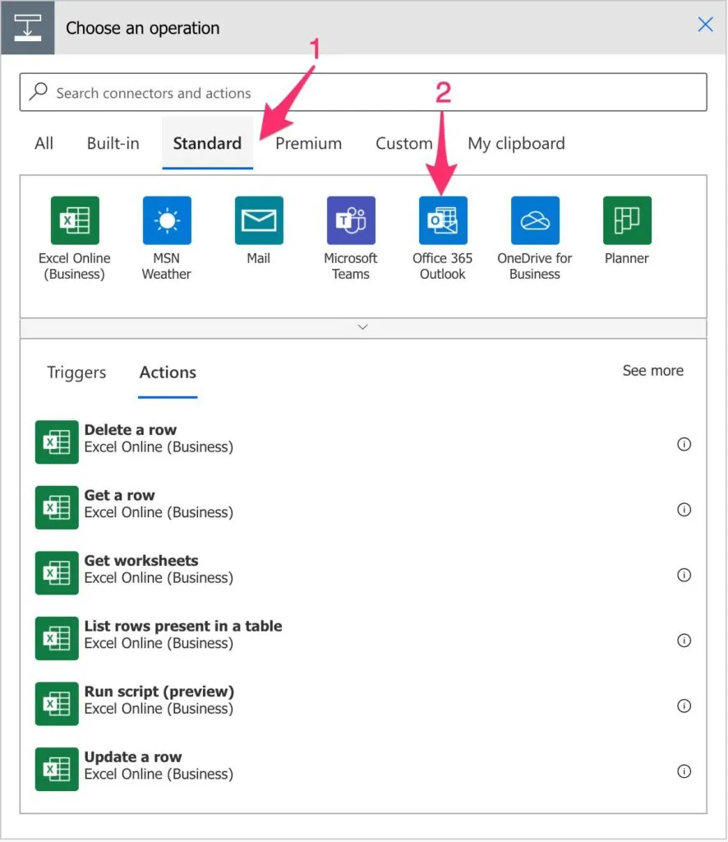
Task: View info for Update a row action
Action: coord(684,771)
